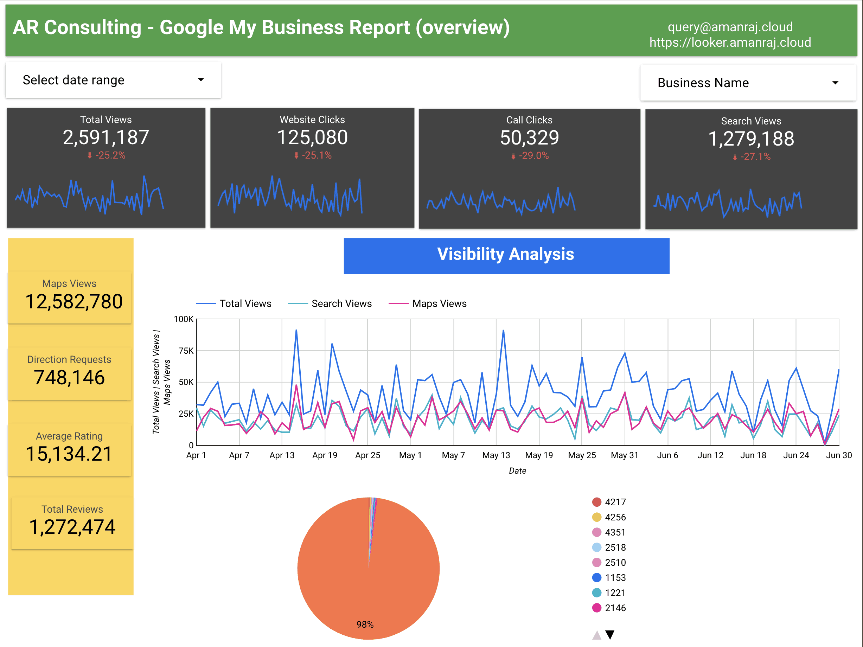Click the query@amanraj.cloud email address
The image size is (863, 647).
[730, 27]
